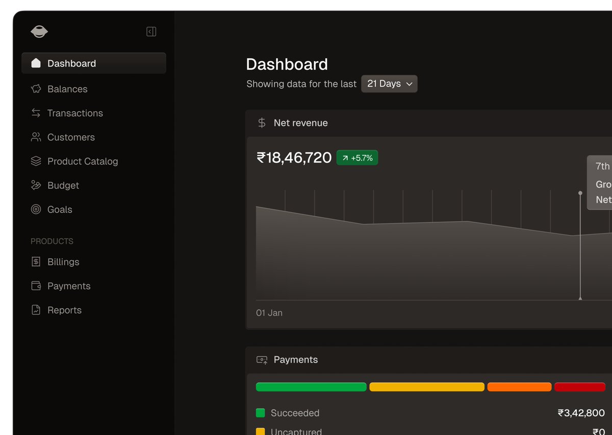Viewport: 612px width, 435px height.
Task: Click the green Succeeded bar segment
Action: [x=311, y=387]
